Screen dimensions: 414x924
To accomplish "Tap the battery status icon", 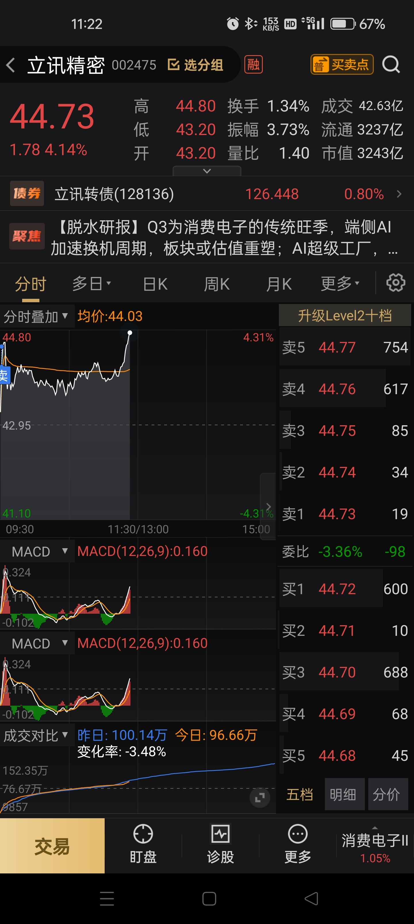I will [x=343, y=24].
